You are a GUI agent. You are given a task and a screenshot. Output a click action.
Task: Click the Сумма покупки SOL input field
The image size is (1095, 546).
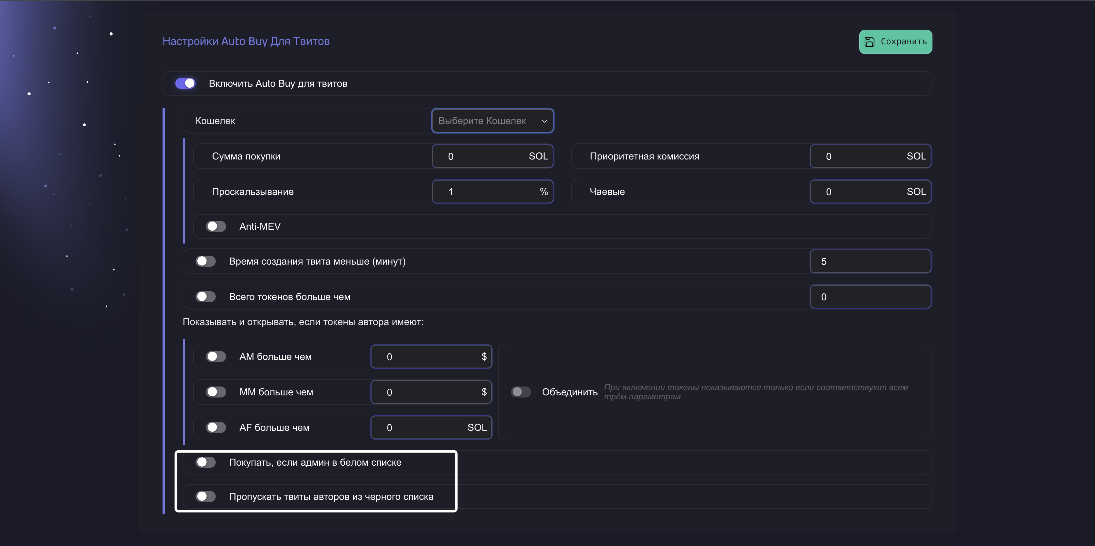coord(485,156)
